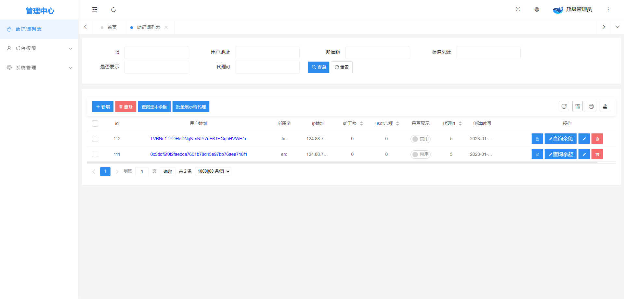The width and height of the screenshot is (624, 299).
Task: Open the 1000000 条/页 page size dropdown
Action: click(213, 171)
